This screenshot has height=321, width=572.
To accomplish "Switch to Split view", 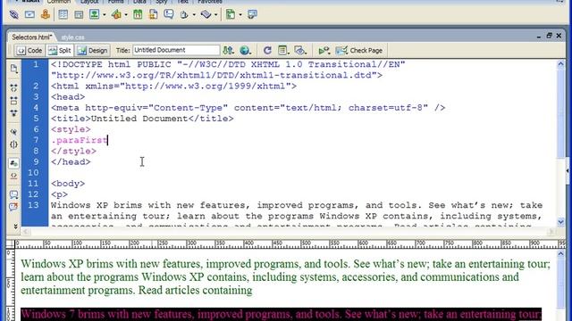I will (x=60, y=50).
